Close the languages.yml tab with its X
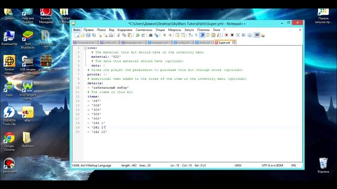 (144, 43)
